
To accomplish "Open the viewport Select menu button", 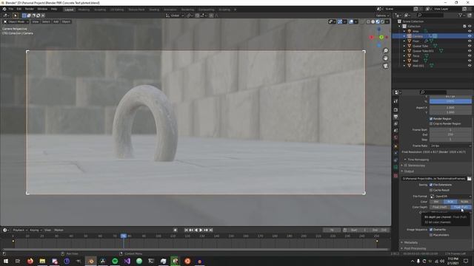I will [46, 21].
